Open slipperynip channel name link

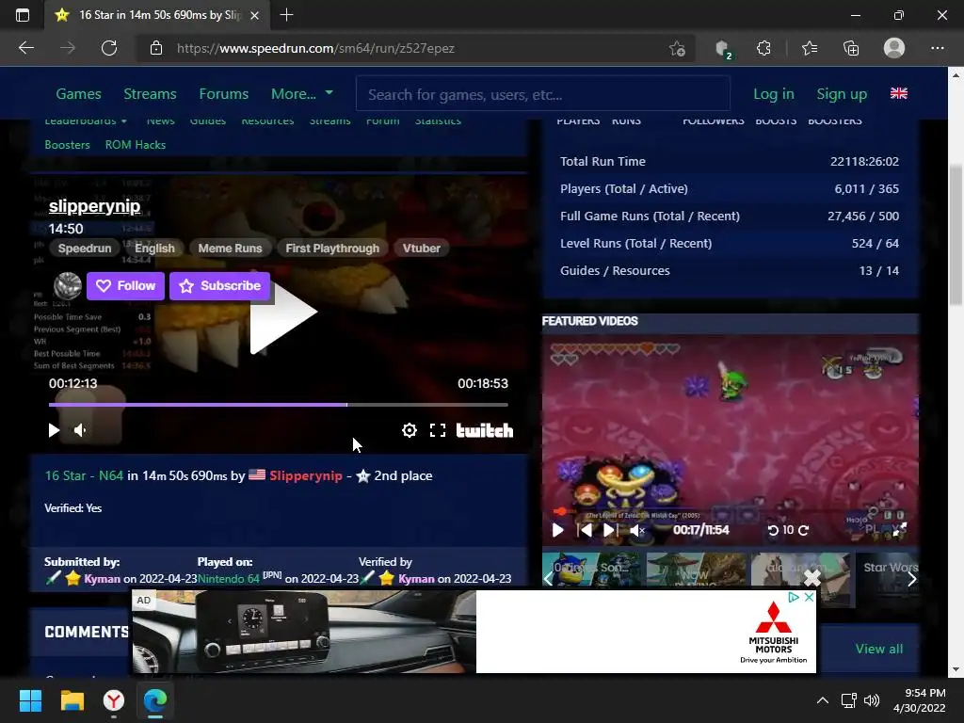pyautogui.click(x=95, y=206)
